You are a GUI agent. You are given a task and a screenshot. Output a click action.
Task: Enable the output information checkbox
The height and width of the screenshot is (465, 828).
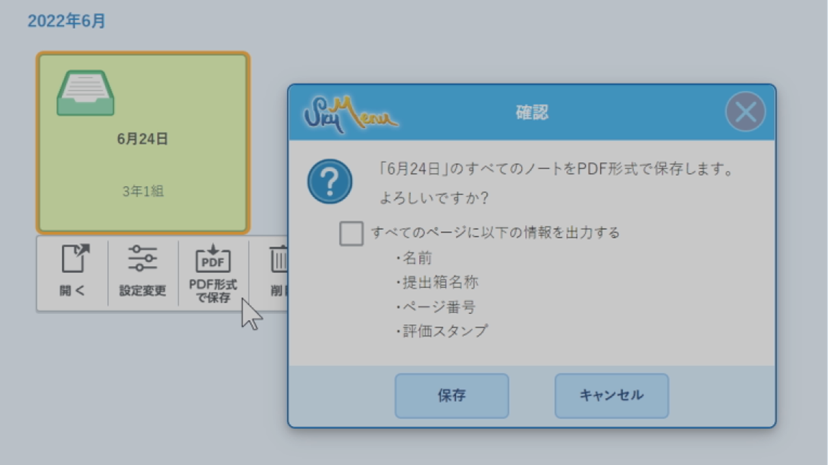[x=351, y=234]
